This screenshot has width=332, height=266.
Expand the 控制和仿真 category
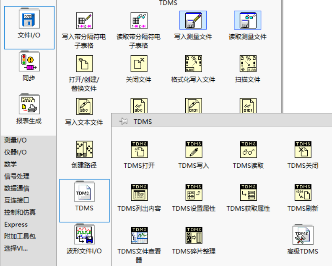[20, 212]
